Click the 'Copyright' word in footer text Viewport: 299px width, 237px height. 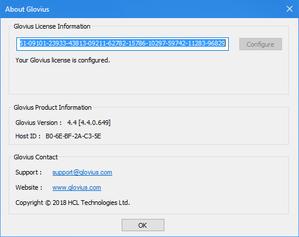pyautogui.click(x=29, y=203)
